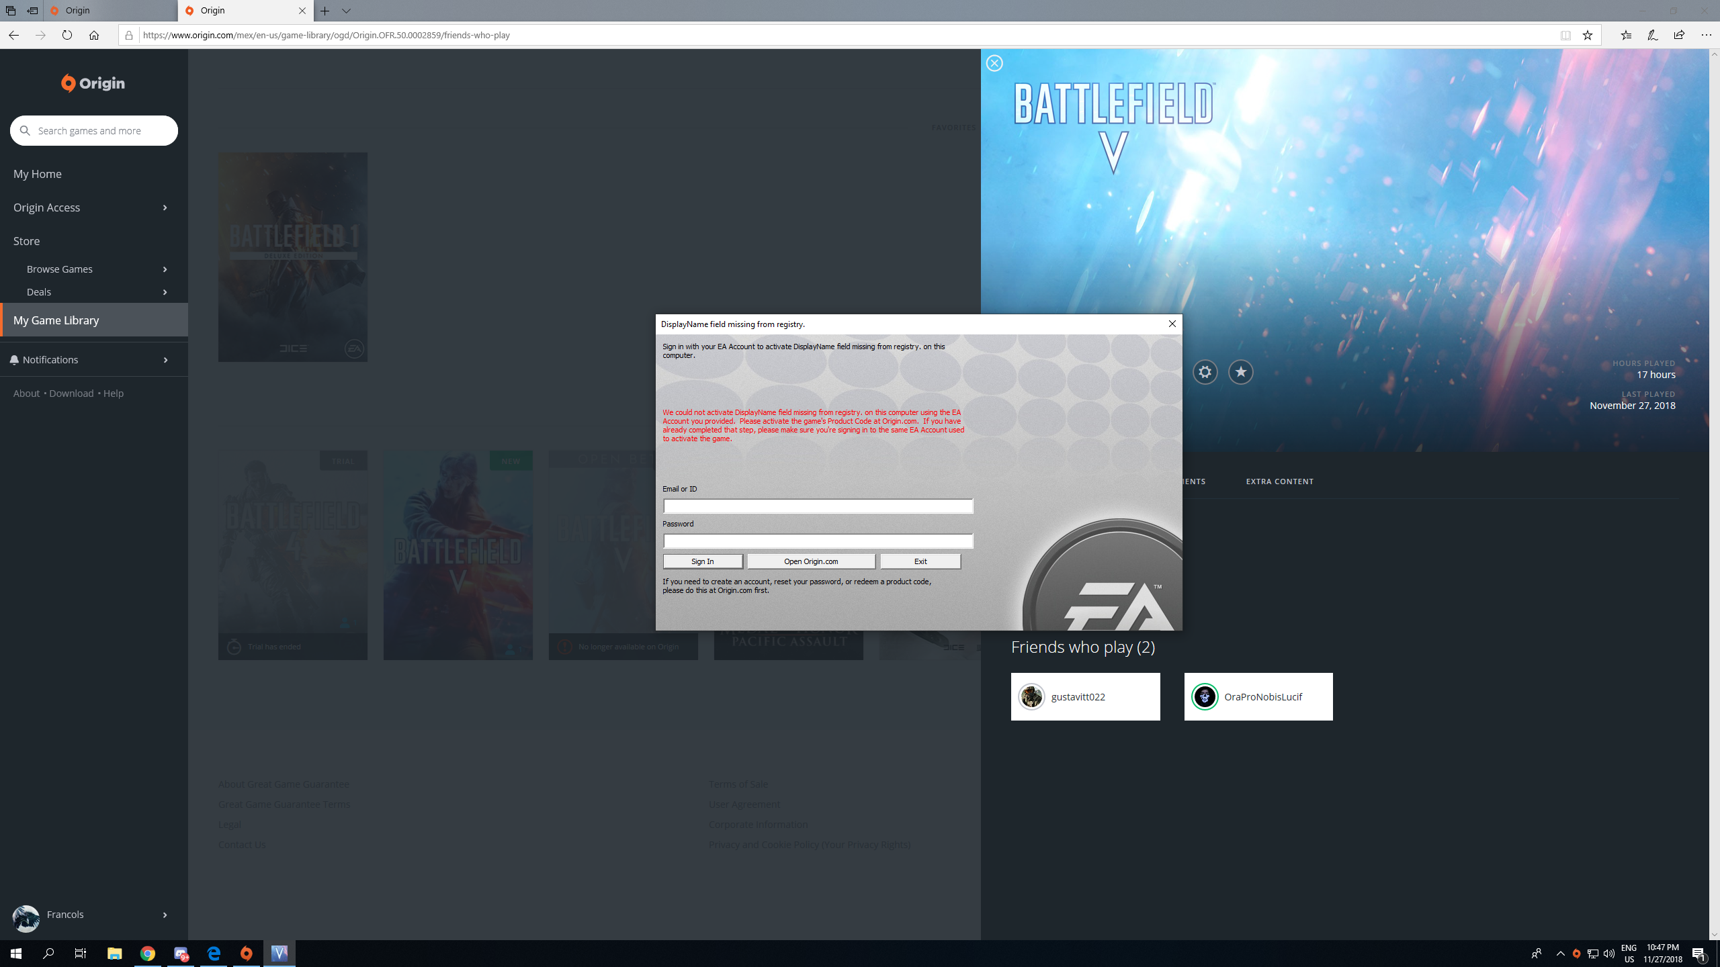
Task: Open Help link in sidebar
Action: (114, 394)
